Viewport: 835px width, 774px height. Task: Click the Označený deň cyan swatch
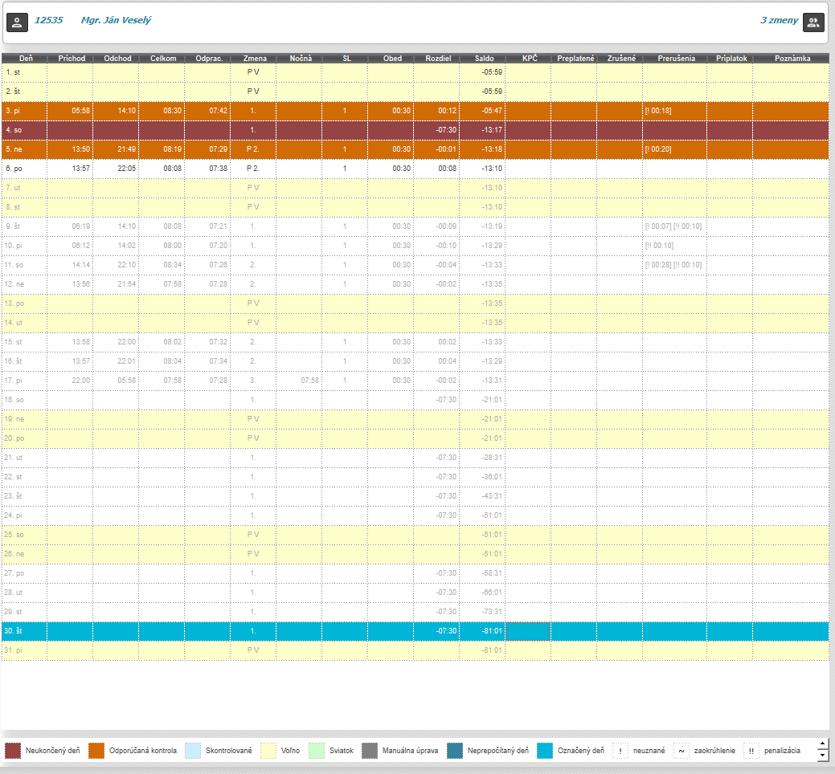click(x=546, y=751)
